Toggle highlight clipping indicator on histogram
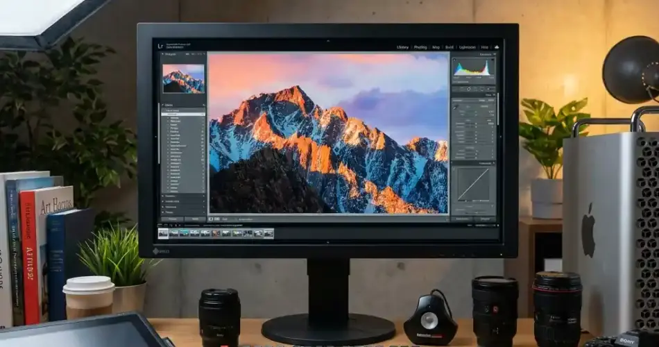Image resolution: width=659 pixels, height=347 pixels. (493, 60)
